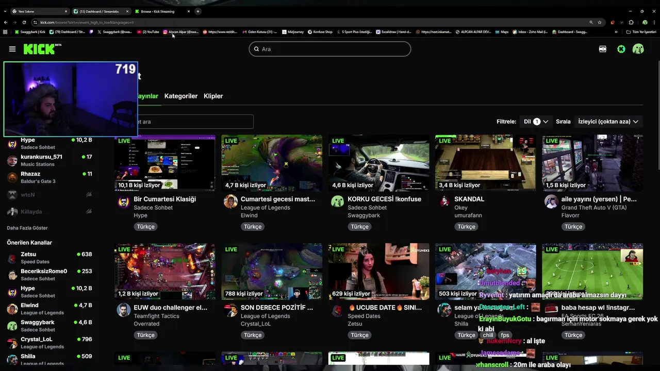Open the Maps bookmark
660x371 pixels.
click(x=501, y=32)
